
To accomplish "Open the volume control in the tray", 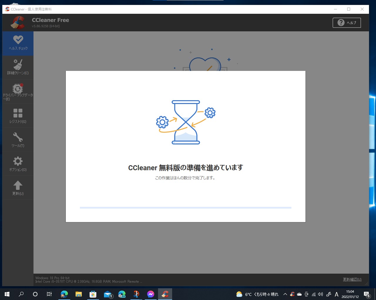I will click(x=320, y=294).
